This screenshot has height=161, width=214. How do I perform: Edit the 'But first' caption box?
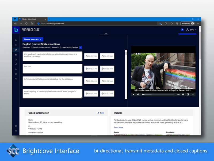52,69
